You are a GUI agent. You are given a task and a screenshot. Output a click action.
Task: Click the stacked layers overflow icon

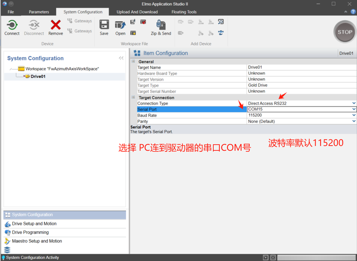pos(7,250)
